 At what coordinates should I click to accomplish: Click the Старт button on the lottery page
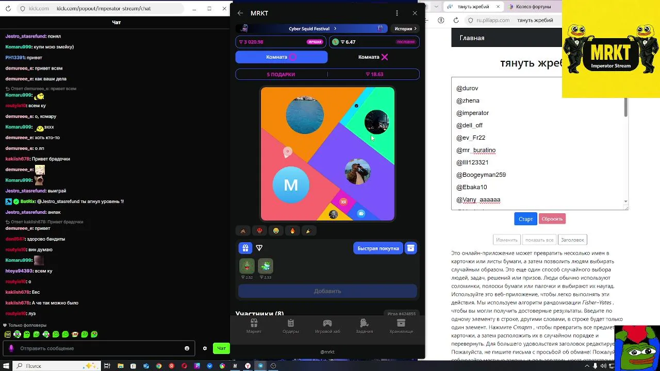coord(525,219)
